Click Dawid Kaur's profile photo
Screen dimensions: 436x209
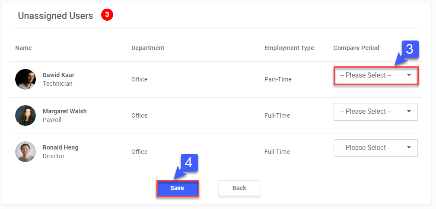[25, 79]
